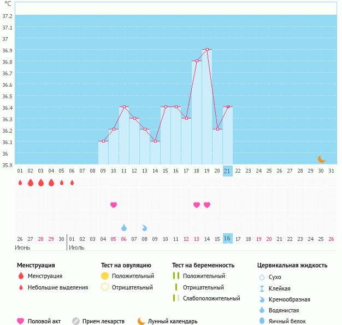Select the highlighted calendar date 16
Viewport: 342px width, 325px height.
tap(228, 239)
